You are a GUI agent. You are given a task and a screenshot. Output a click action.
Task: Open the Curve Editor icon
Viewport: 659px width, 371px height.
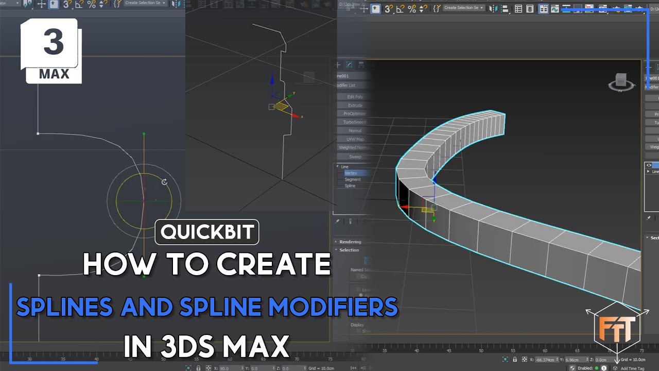coord(554,9)
